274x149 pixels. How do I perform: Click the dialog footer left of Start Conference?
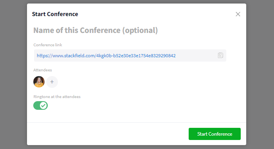click(x=108, y=134)
